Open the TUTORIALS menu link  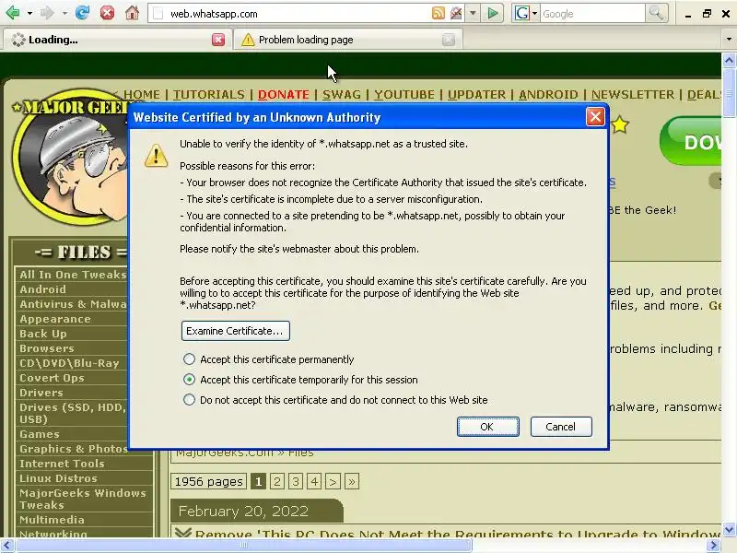209,95
